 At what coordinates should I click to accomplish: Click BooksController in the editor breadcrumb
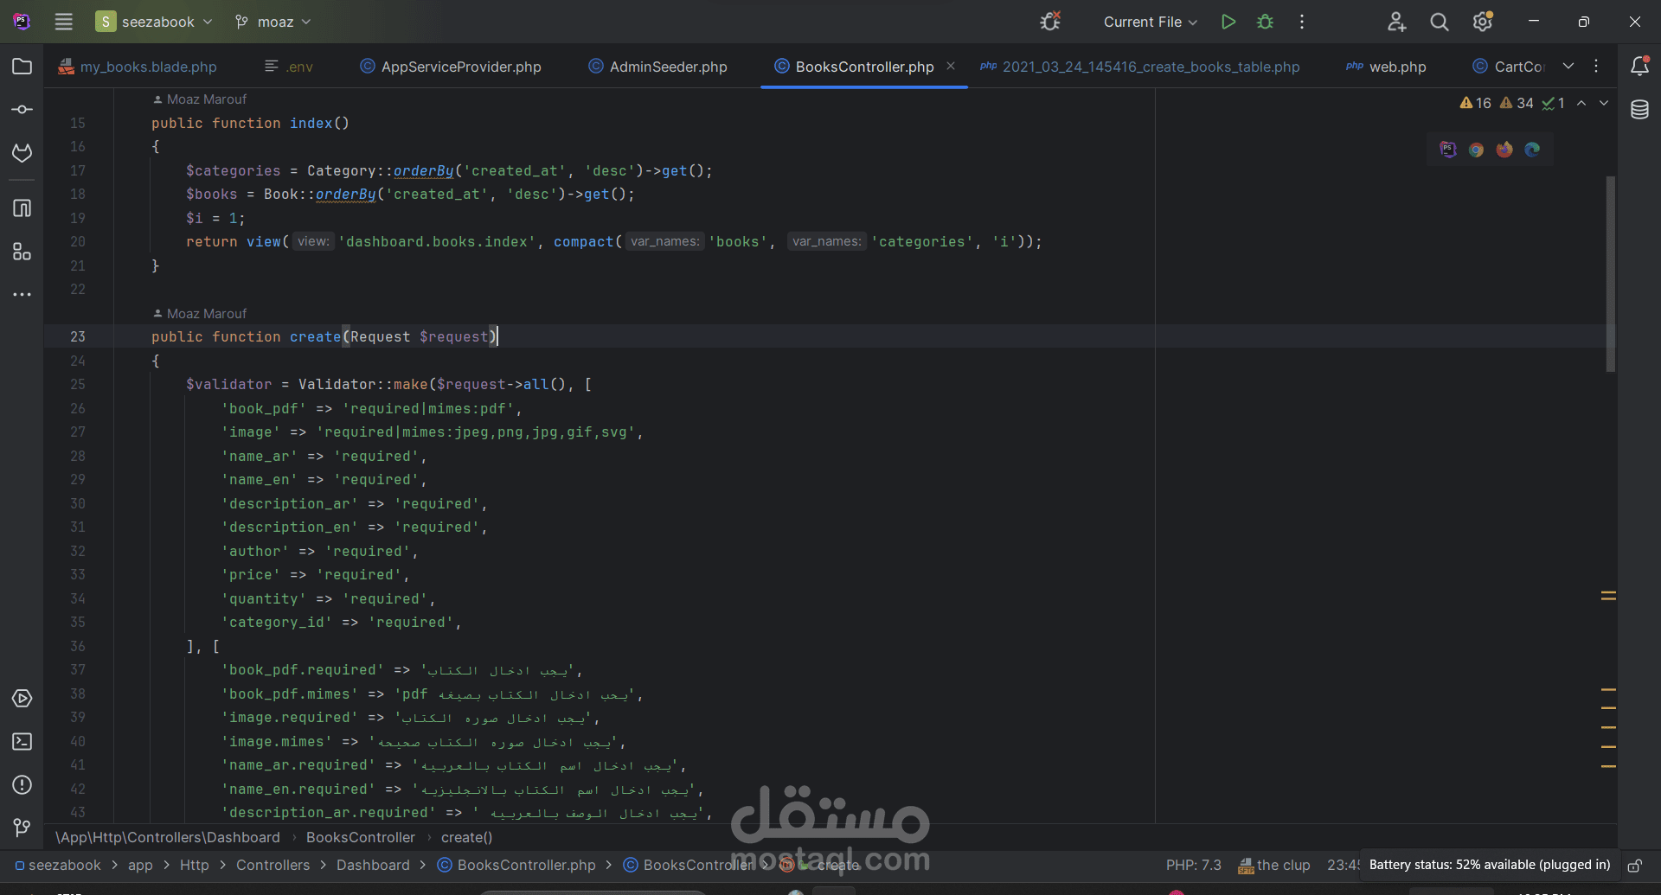[361, 837]
